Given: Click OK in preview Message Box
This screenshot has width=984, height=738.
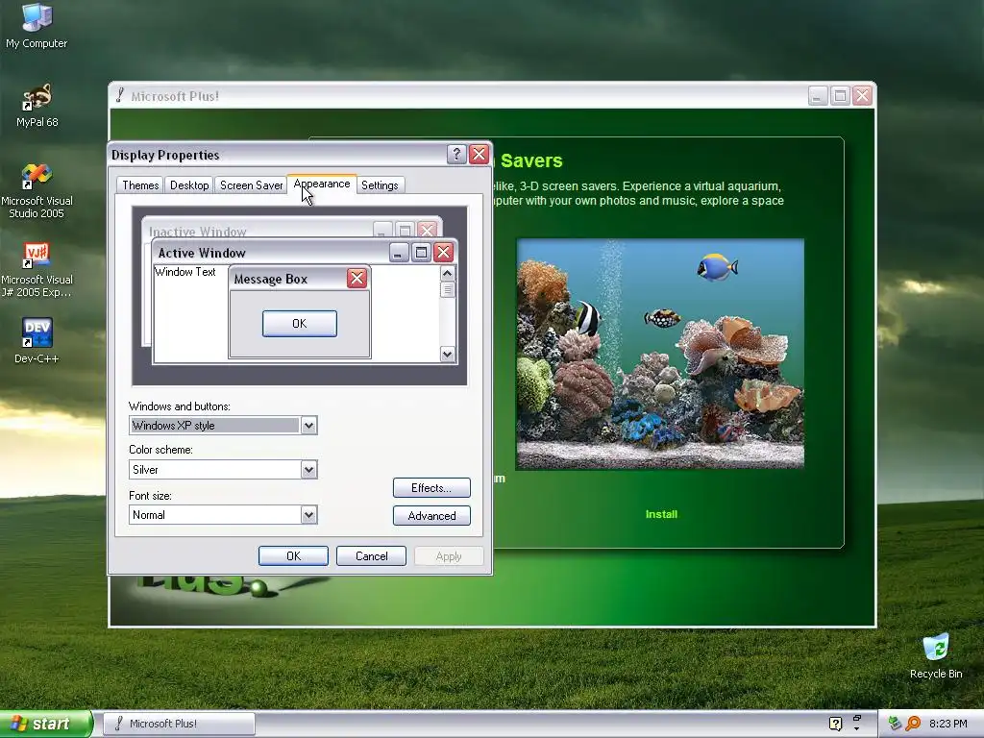Looking at the screenshot, I should pos(300,323).
